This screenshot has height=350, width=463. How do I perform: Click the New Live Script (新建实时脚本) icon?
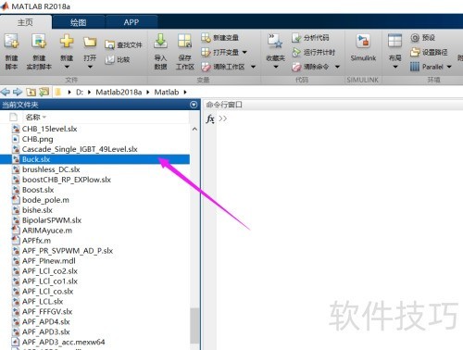[39, 42]
